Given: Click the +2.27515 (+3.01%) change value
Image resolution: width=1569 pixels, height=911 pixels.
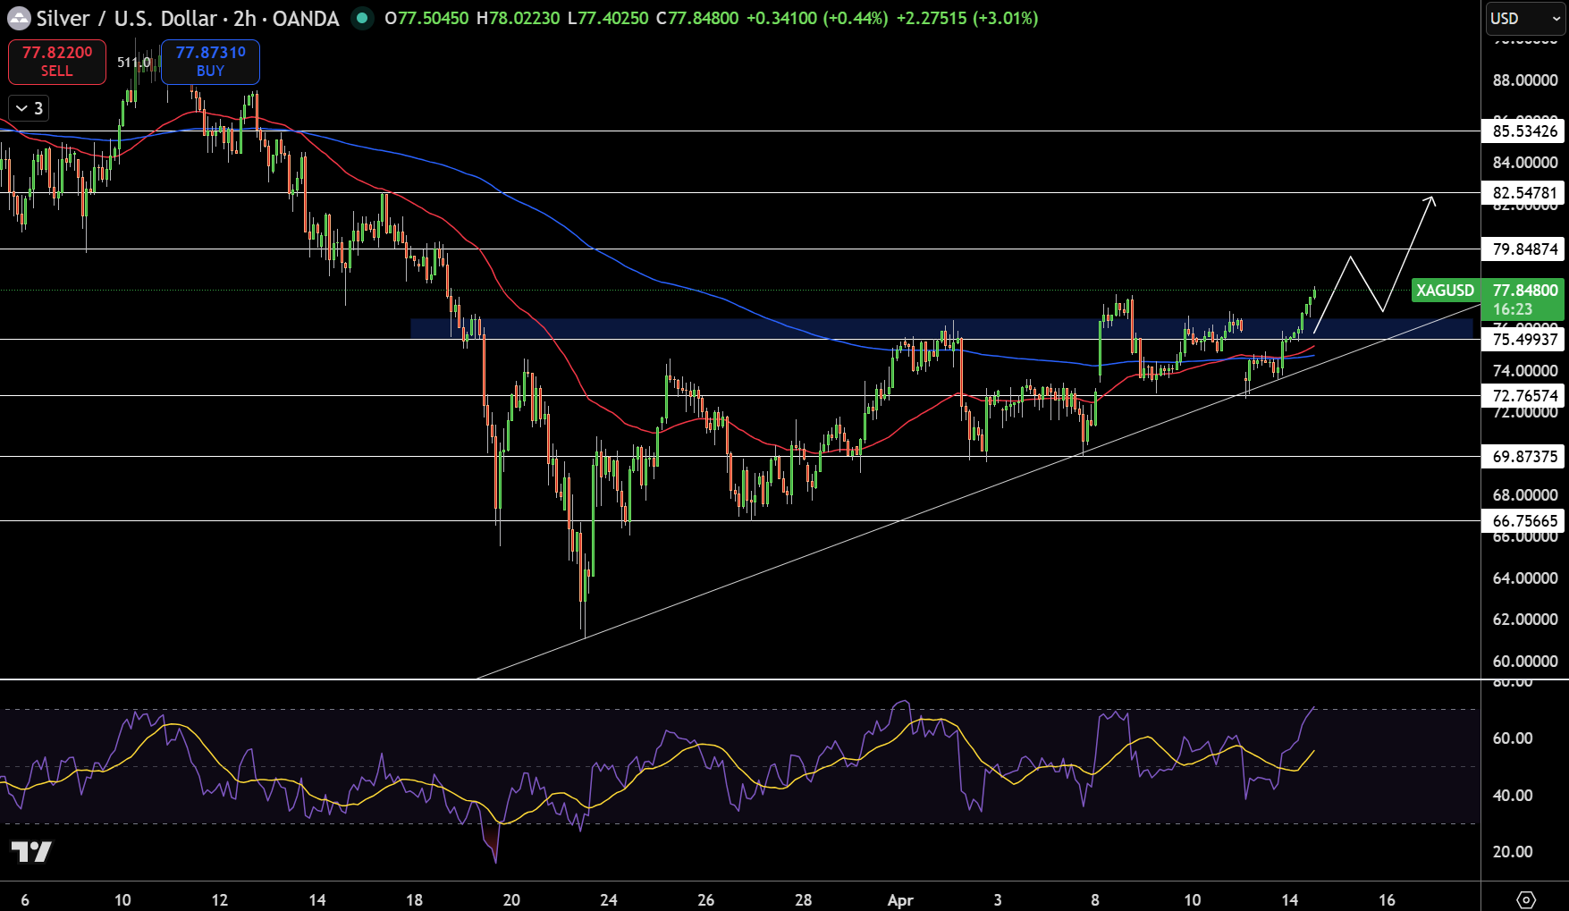Looking at the screenshot, I should [966, 18].
